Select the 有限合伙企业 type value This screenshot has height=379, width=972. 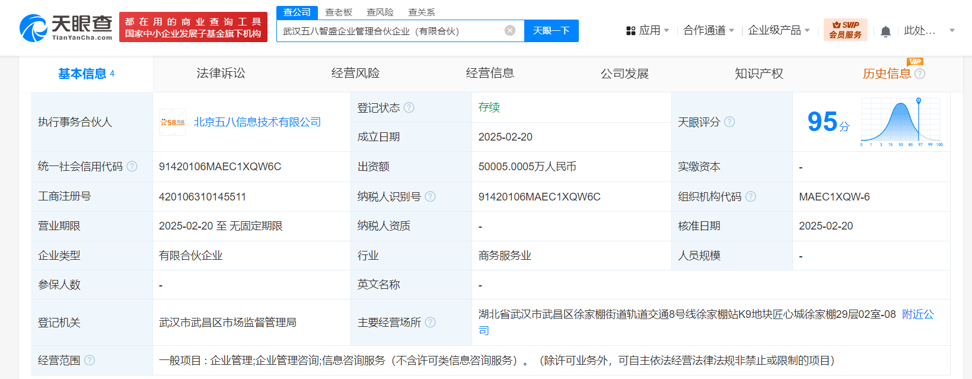[190, 256]
